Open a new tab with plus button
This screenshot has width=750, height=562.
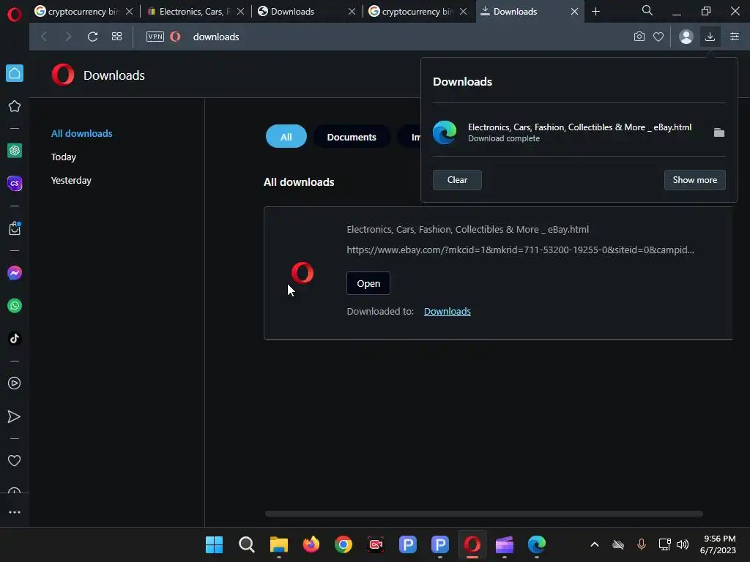[x=595, y=12]
